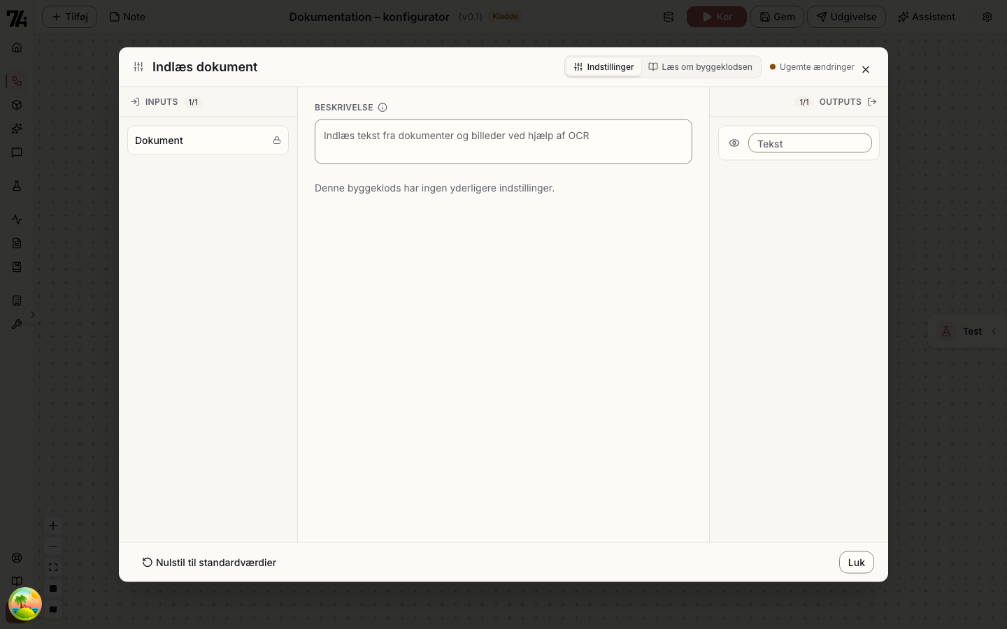
Task: Close the Indlæs dokument dialog
Action: (866, 69)
